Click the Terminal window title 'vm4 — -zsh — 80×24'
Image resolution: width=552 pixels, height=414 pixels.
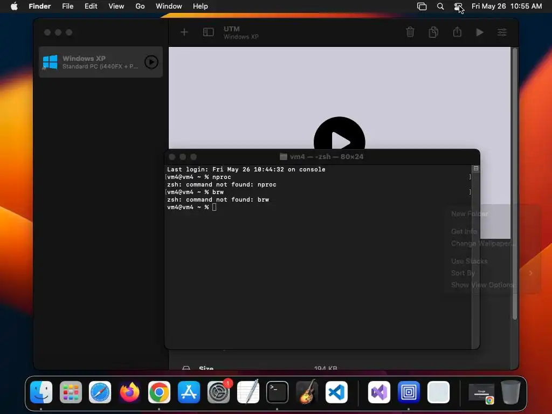click(x=326, y=157)
